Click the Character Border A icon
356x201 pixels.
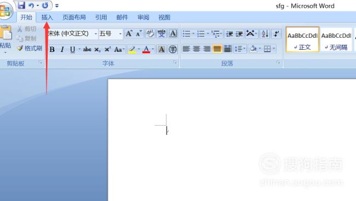coord(173,34)
